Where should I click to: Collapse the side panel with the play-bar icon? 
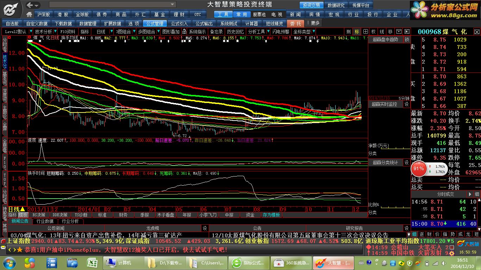(x=407, y=31)
